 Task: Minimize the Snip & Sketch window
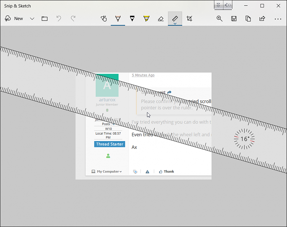tap(246, 6)
